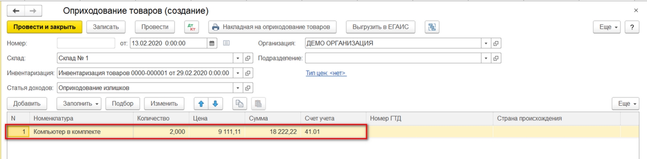Expand Подразделение dropdown list
This screenshot has width=647, height=159.
pos(486,58)
